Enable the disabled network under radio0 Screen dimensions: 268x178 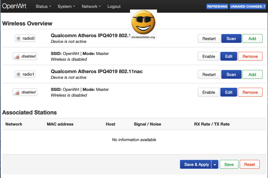click(x=209, y=56)
